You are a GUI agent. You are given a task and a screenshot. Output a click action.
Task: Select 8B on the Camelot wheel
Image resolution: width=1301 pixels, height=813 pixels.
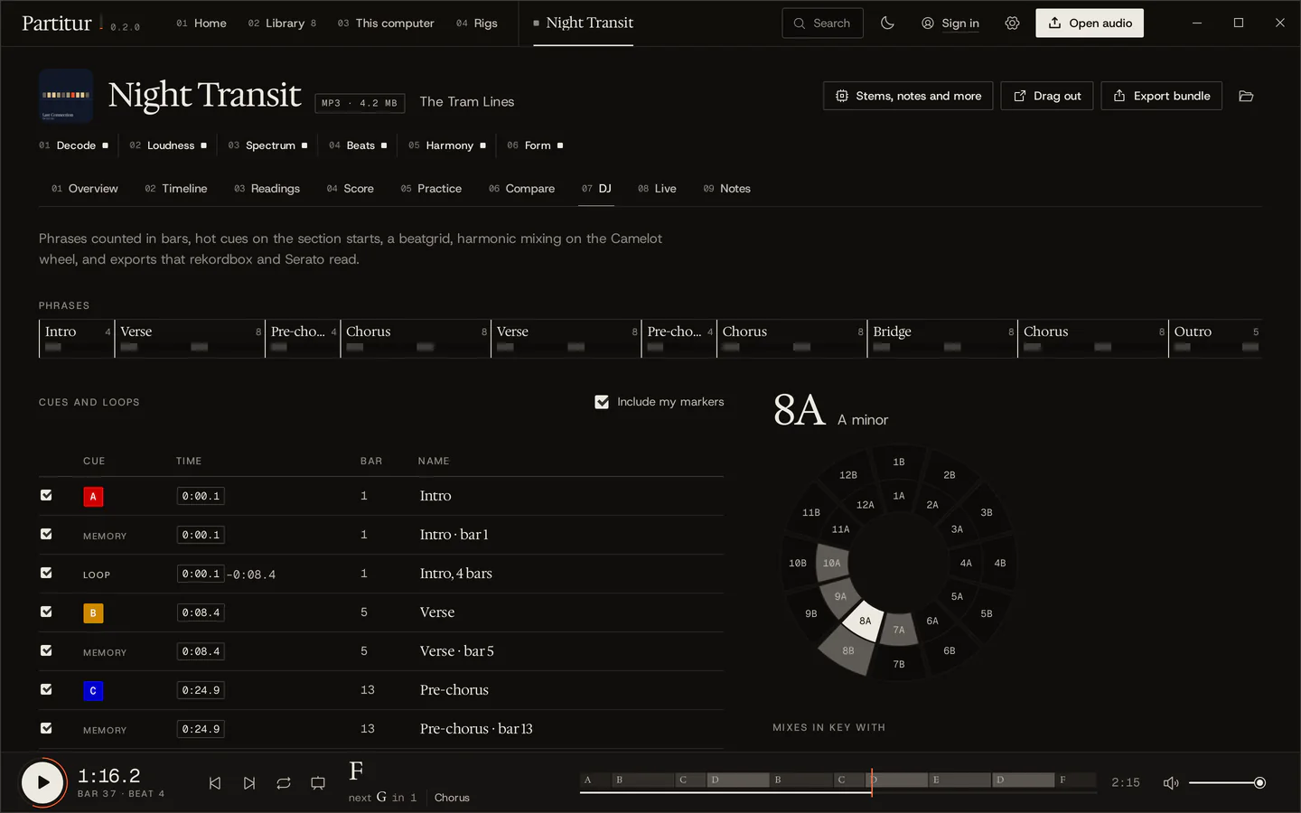pos(847,650)
